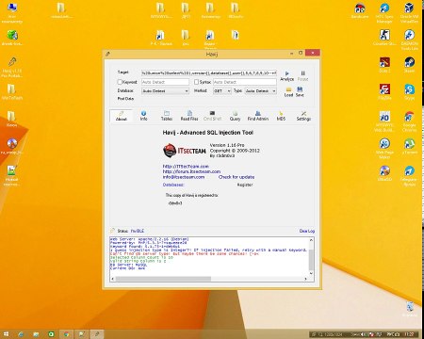
Task: Click the Save floppy disk icon
Action: (x=300, y=89)
